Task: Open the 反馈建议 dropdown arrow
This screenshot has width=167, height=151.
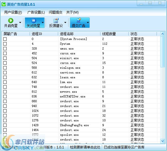Action: point(65,23)
